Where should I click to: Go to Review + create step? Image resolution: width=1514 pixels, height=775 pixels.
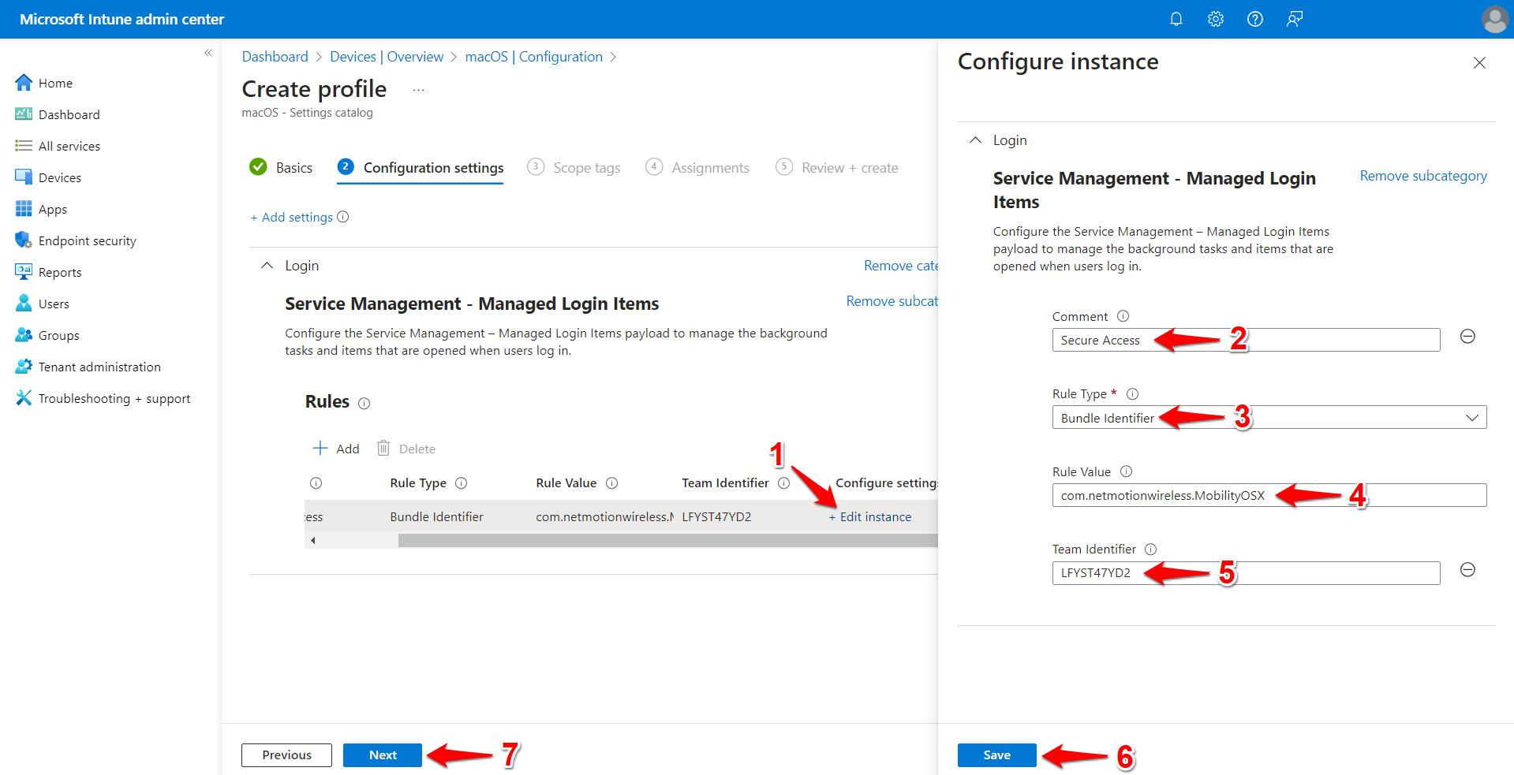point(837,167)
